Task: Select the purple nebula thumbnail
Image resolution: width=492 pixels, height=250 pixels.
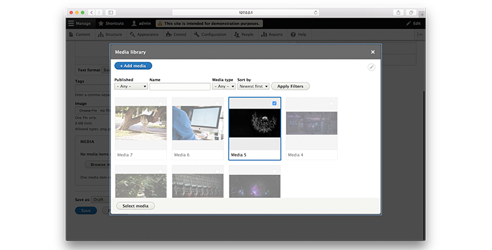Action: click(255, 186)
